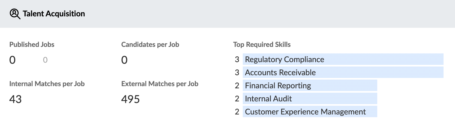Click the External Matches per Job label
Image resolution: width=455 pixels, height=130 pixels.
point(160,84)
